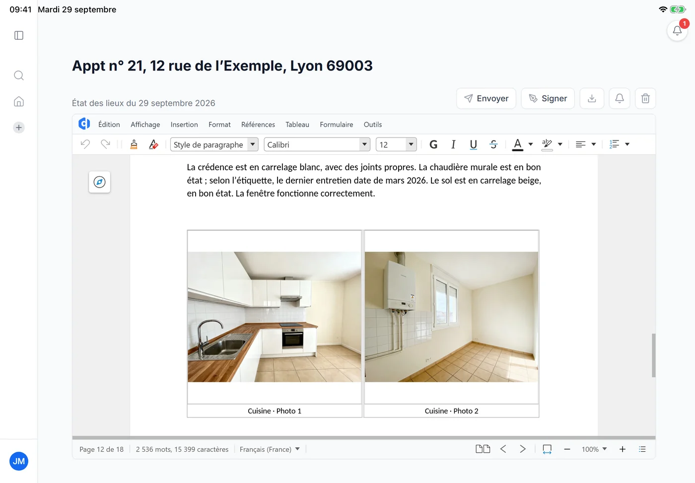The height and width of the screenshot is (483, 695).
Task: Go to the home icon
Action: [19, 101]
